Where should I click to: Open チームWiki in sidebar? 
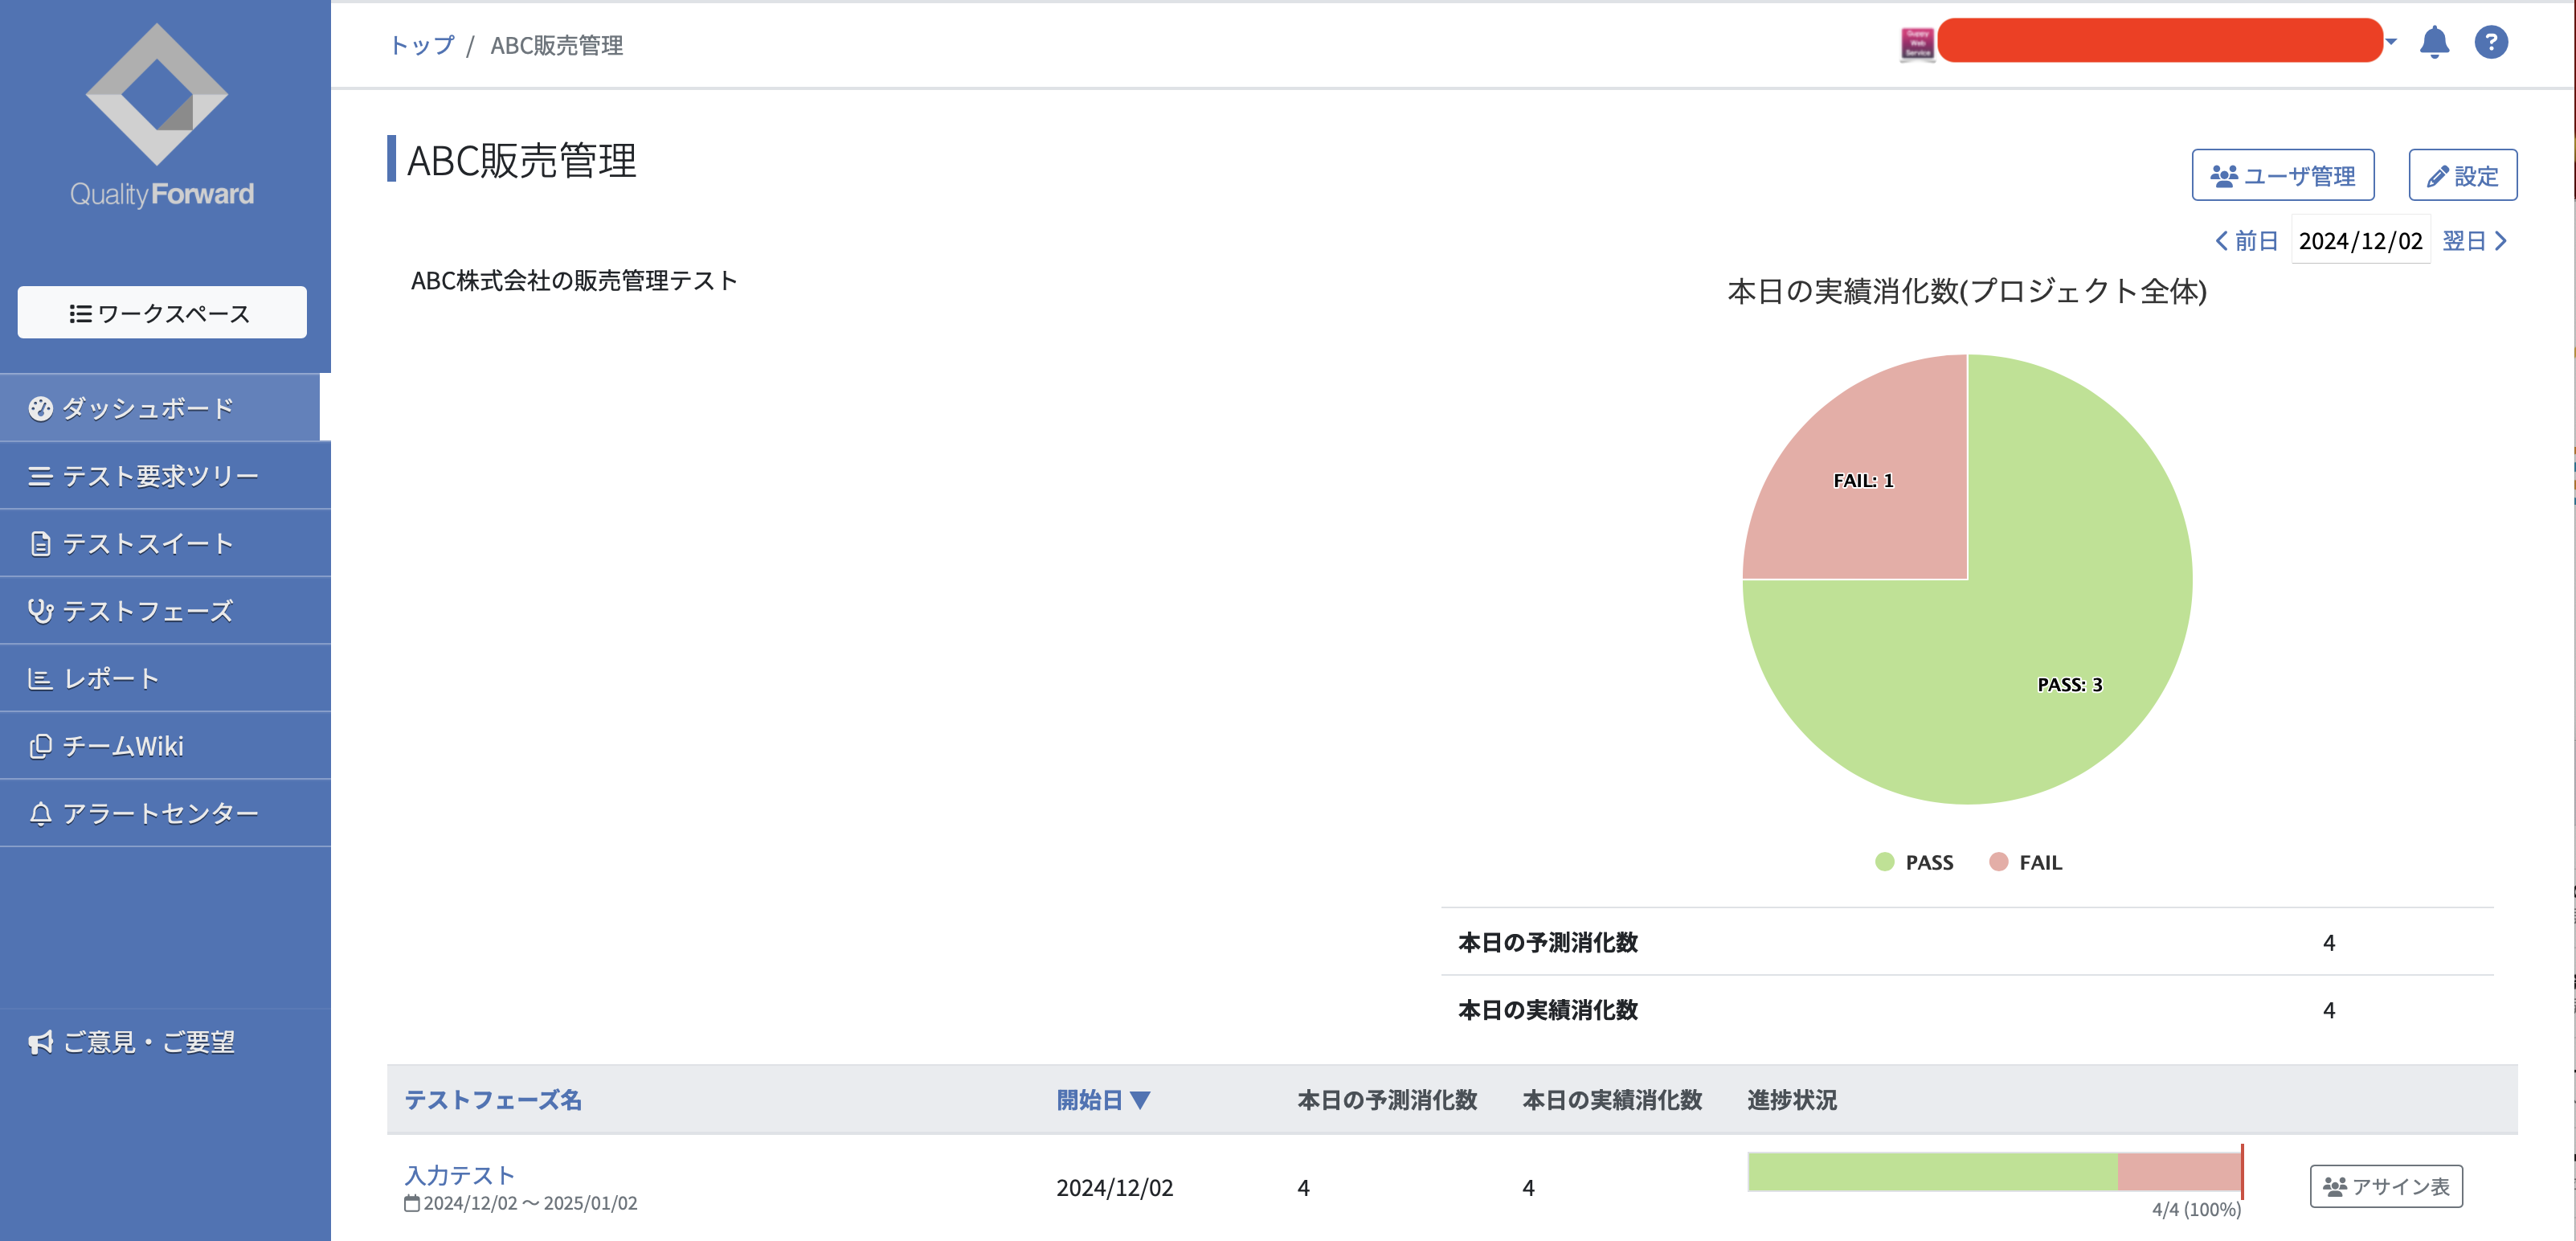tap(122, 746)
